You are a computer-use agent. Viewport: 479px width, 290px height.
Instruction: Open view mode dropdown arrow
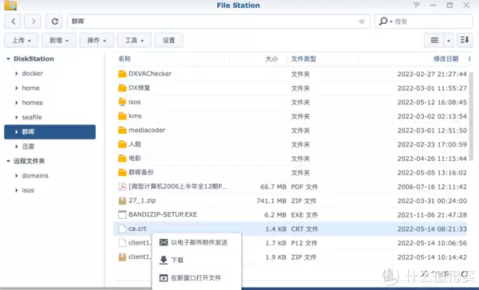coord(449,41)
